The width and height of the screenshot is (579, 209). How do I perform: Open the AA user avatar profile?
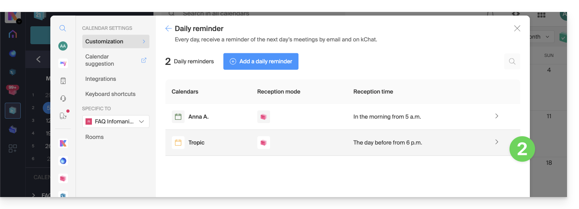point(63,46)
